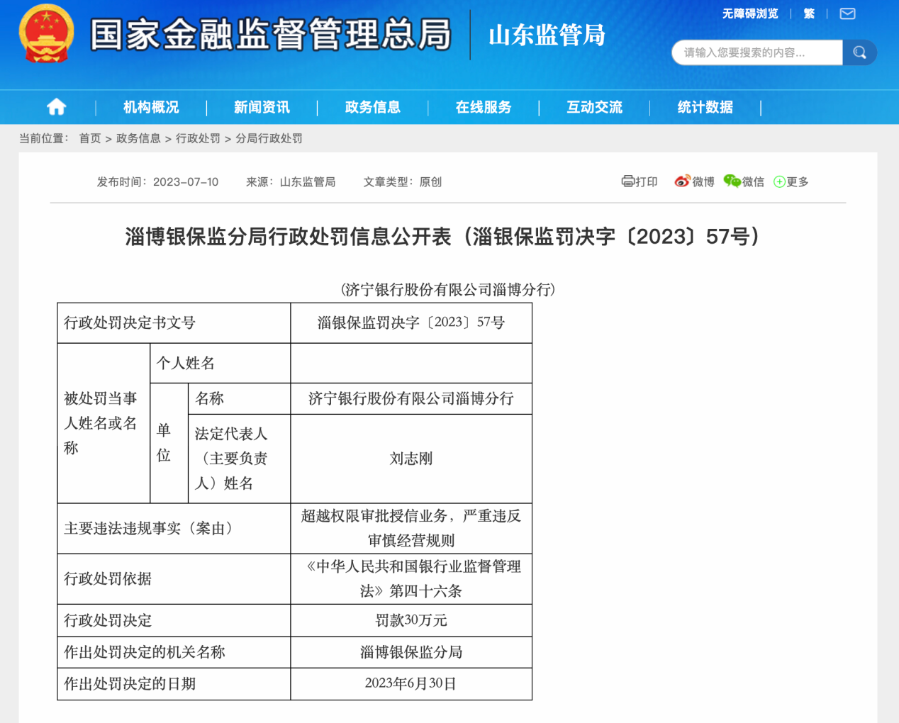Screen dimensions: 899x723
Task: Click the 山东监管局 header title
Action: 547,35
